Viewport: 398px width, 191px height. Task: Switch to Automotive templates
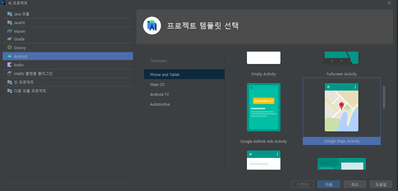click(184, 104)
